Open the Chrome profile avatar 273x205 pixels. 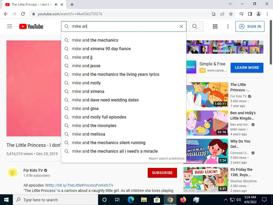point(259,14)
